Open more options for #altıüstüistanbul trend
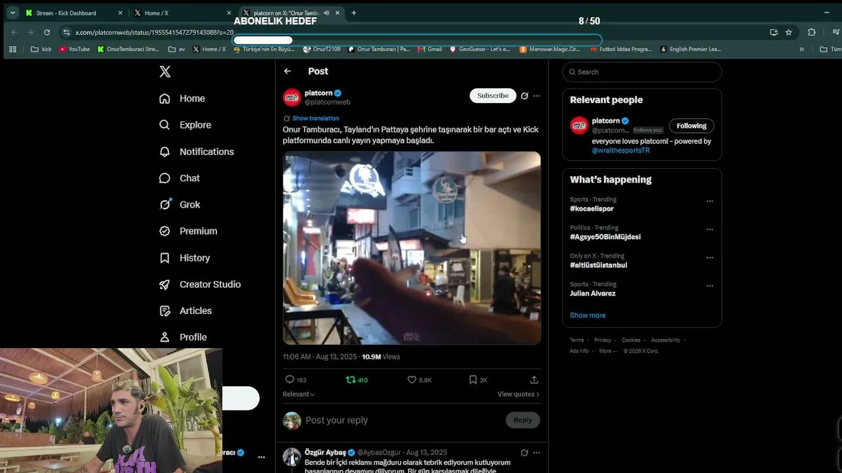The width and height of the screenshot is (842, 473). click(710, 258)
